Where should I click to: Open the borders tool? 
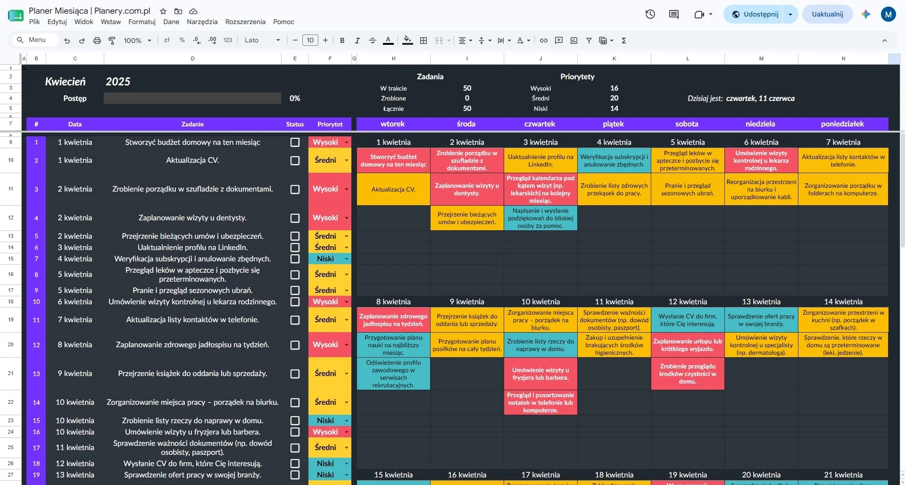point(423,41)
